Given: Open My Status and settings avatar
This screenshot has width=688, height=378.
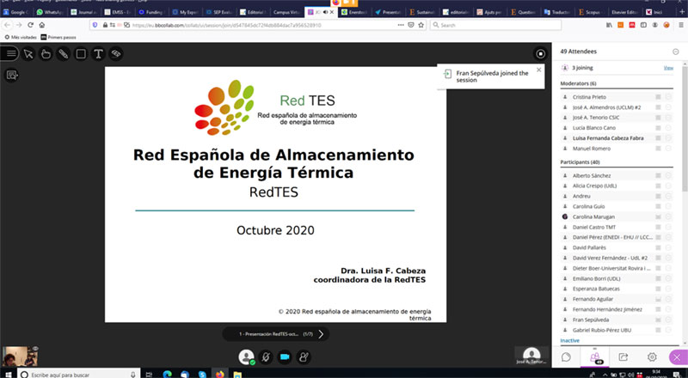Looking at the screenshot, I should 247,357.
